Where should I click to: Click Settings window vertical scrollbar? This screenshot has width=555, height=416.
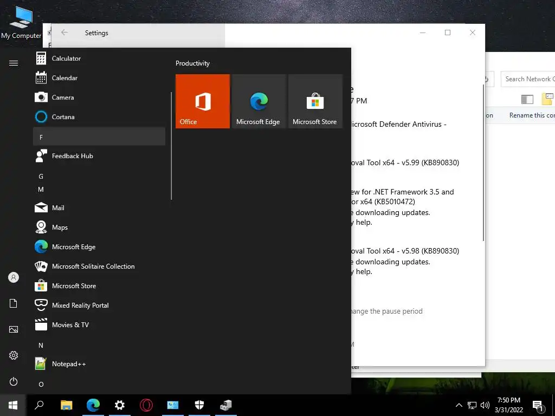pyautogui.click(x=483, y=162)
